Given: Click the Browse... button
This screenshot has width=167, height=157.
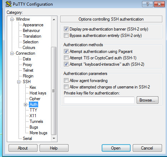Looking at the screenshot, I should [x=147, y=100].
